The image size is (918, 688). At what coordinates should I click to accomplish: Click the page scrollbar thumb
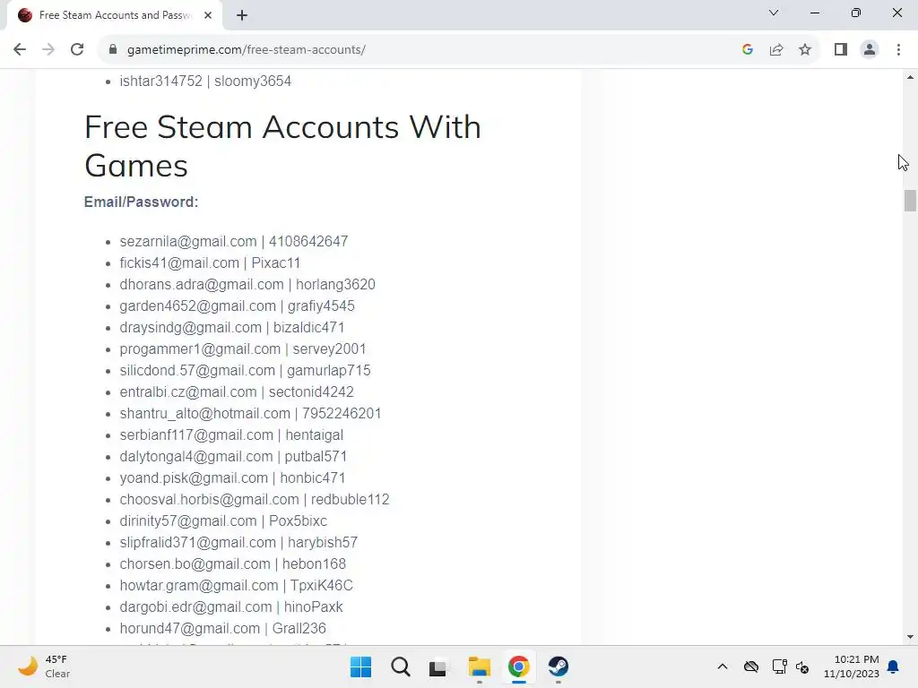coord(910,201)
